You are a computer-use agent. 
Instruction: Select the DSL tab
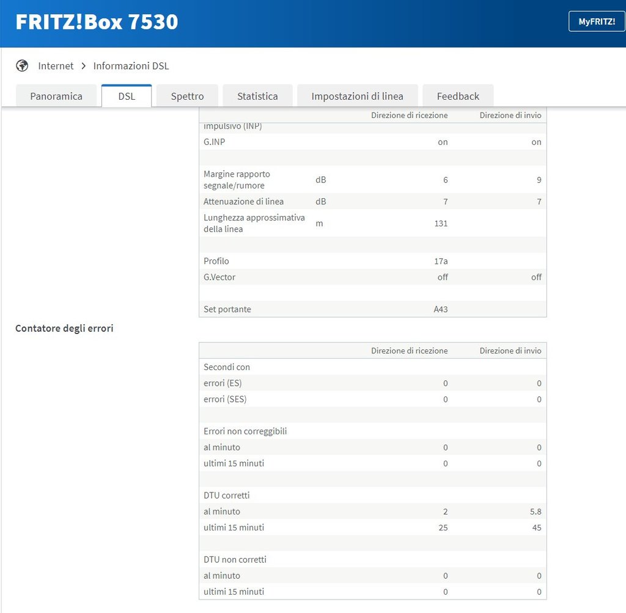[127, 96]
